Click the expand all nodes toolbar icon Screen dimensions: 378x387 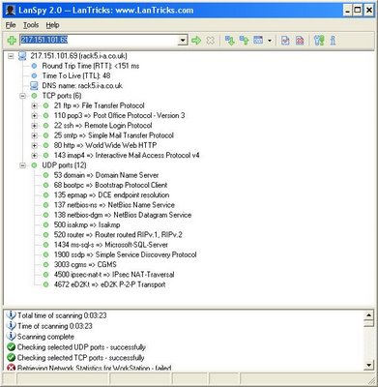pos(230,41)
